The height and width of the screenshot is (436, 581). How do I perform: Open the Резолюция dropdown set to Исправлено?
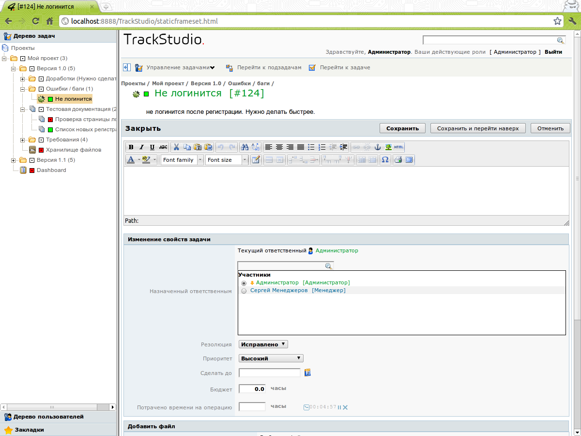point(263,344)
